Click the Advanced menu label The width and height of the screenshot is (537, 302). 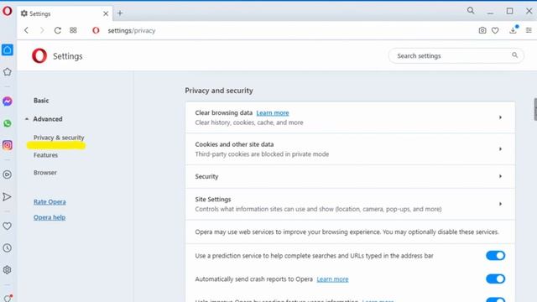[48, 119]
